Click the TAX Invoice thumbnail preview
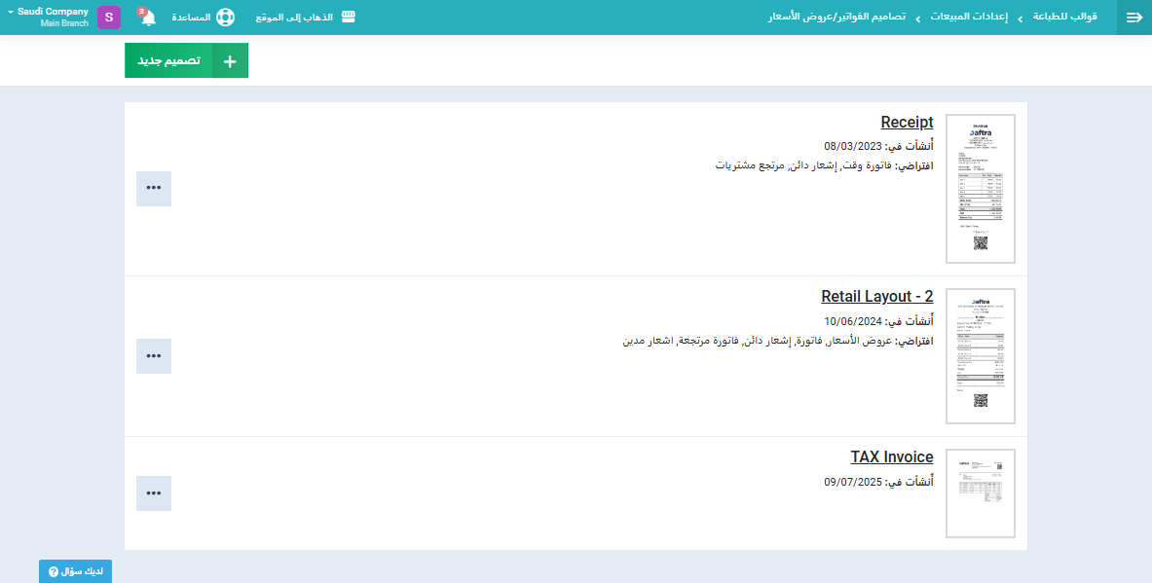 [x=981, y=493]
